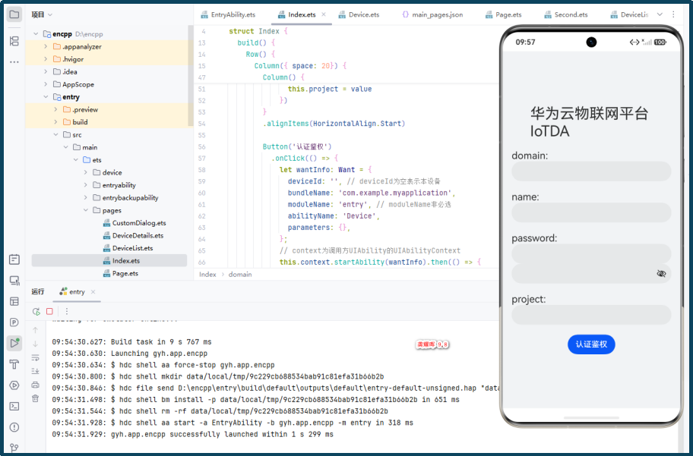693x456 pixels.
Task: Show hidden editor tabs dropdown chevron
Action: pyautogui.click(x=660, y=14)
